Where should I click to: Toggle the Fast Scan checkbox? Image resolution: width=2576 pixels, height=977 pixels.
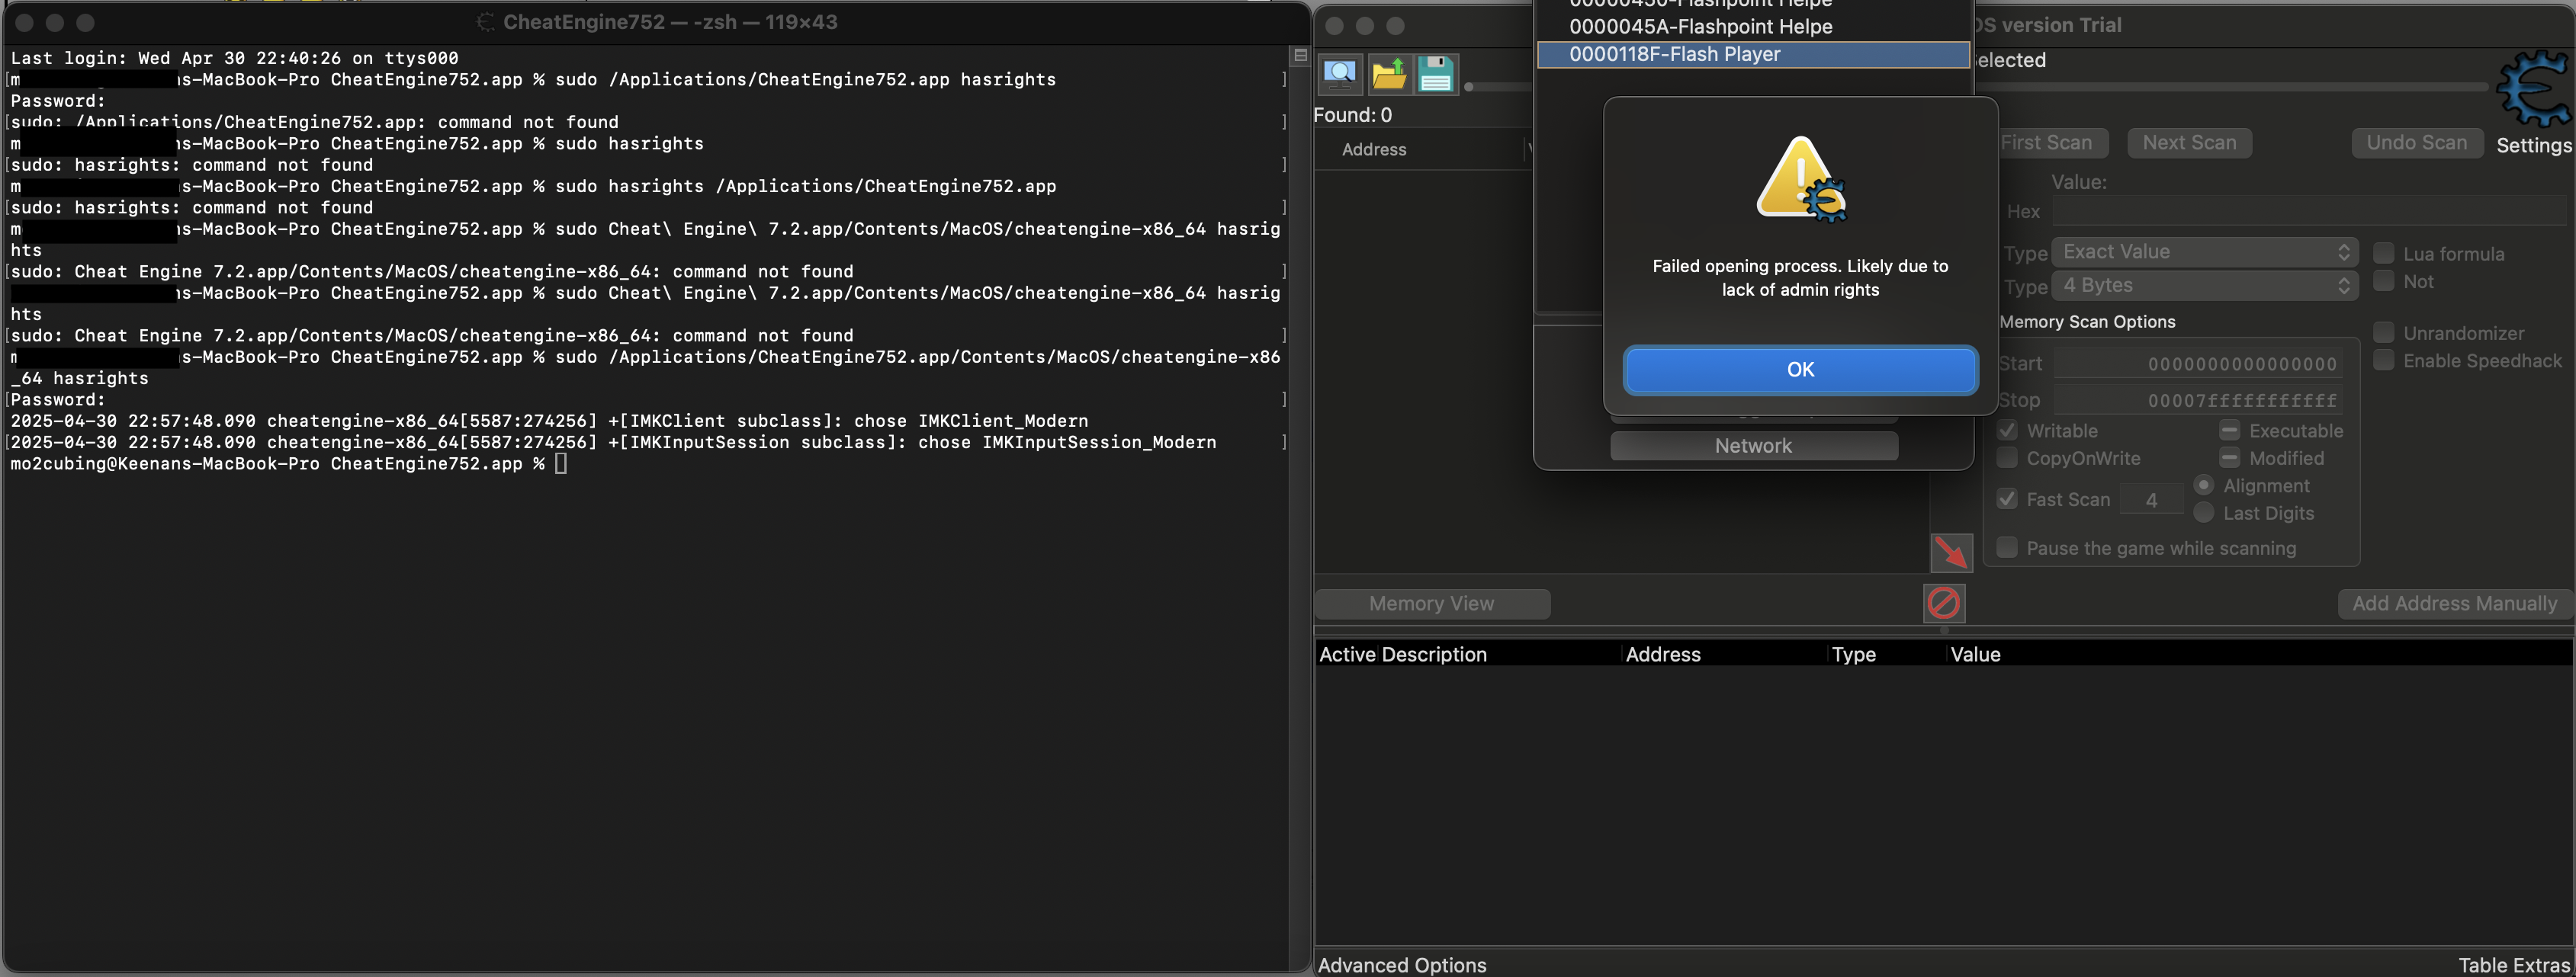point(2007,499)
